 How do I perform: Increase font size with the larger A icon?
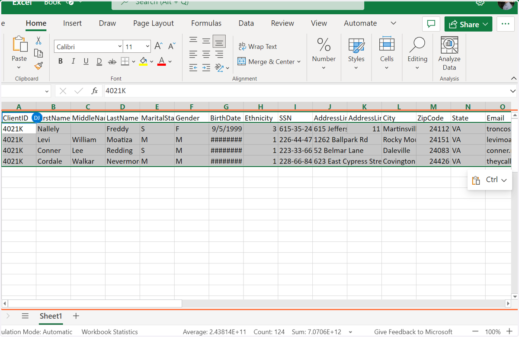tap(158, 46)
